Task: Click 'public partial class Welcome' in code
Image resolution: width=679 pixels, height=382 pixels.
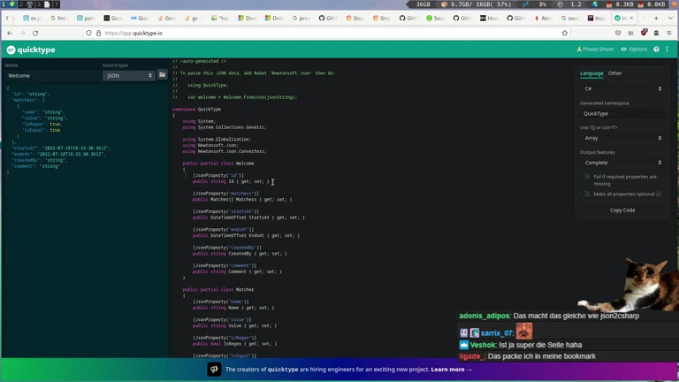Action: click(x=218, y=164)
